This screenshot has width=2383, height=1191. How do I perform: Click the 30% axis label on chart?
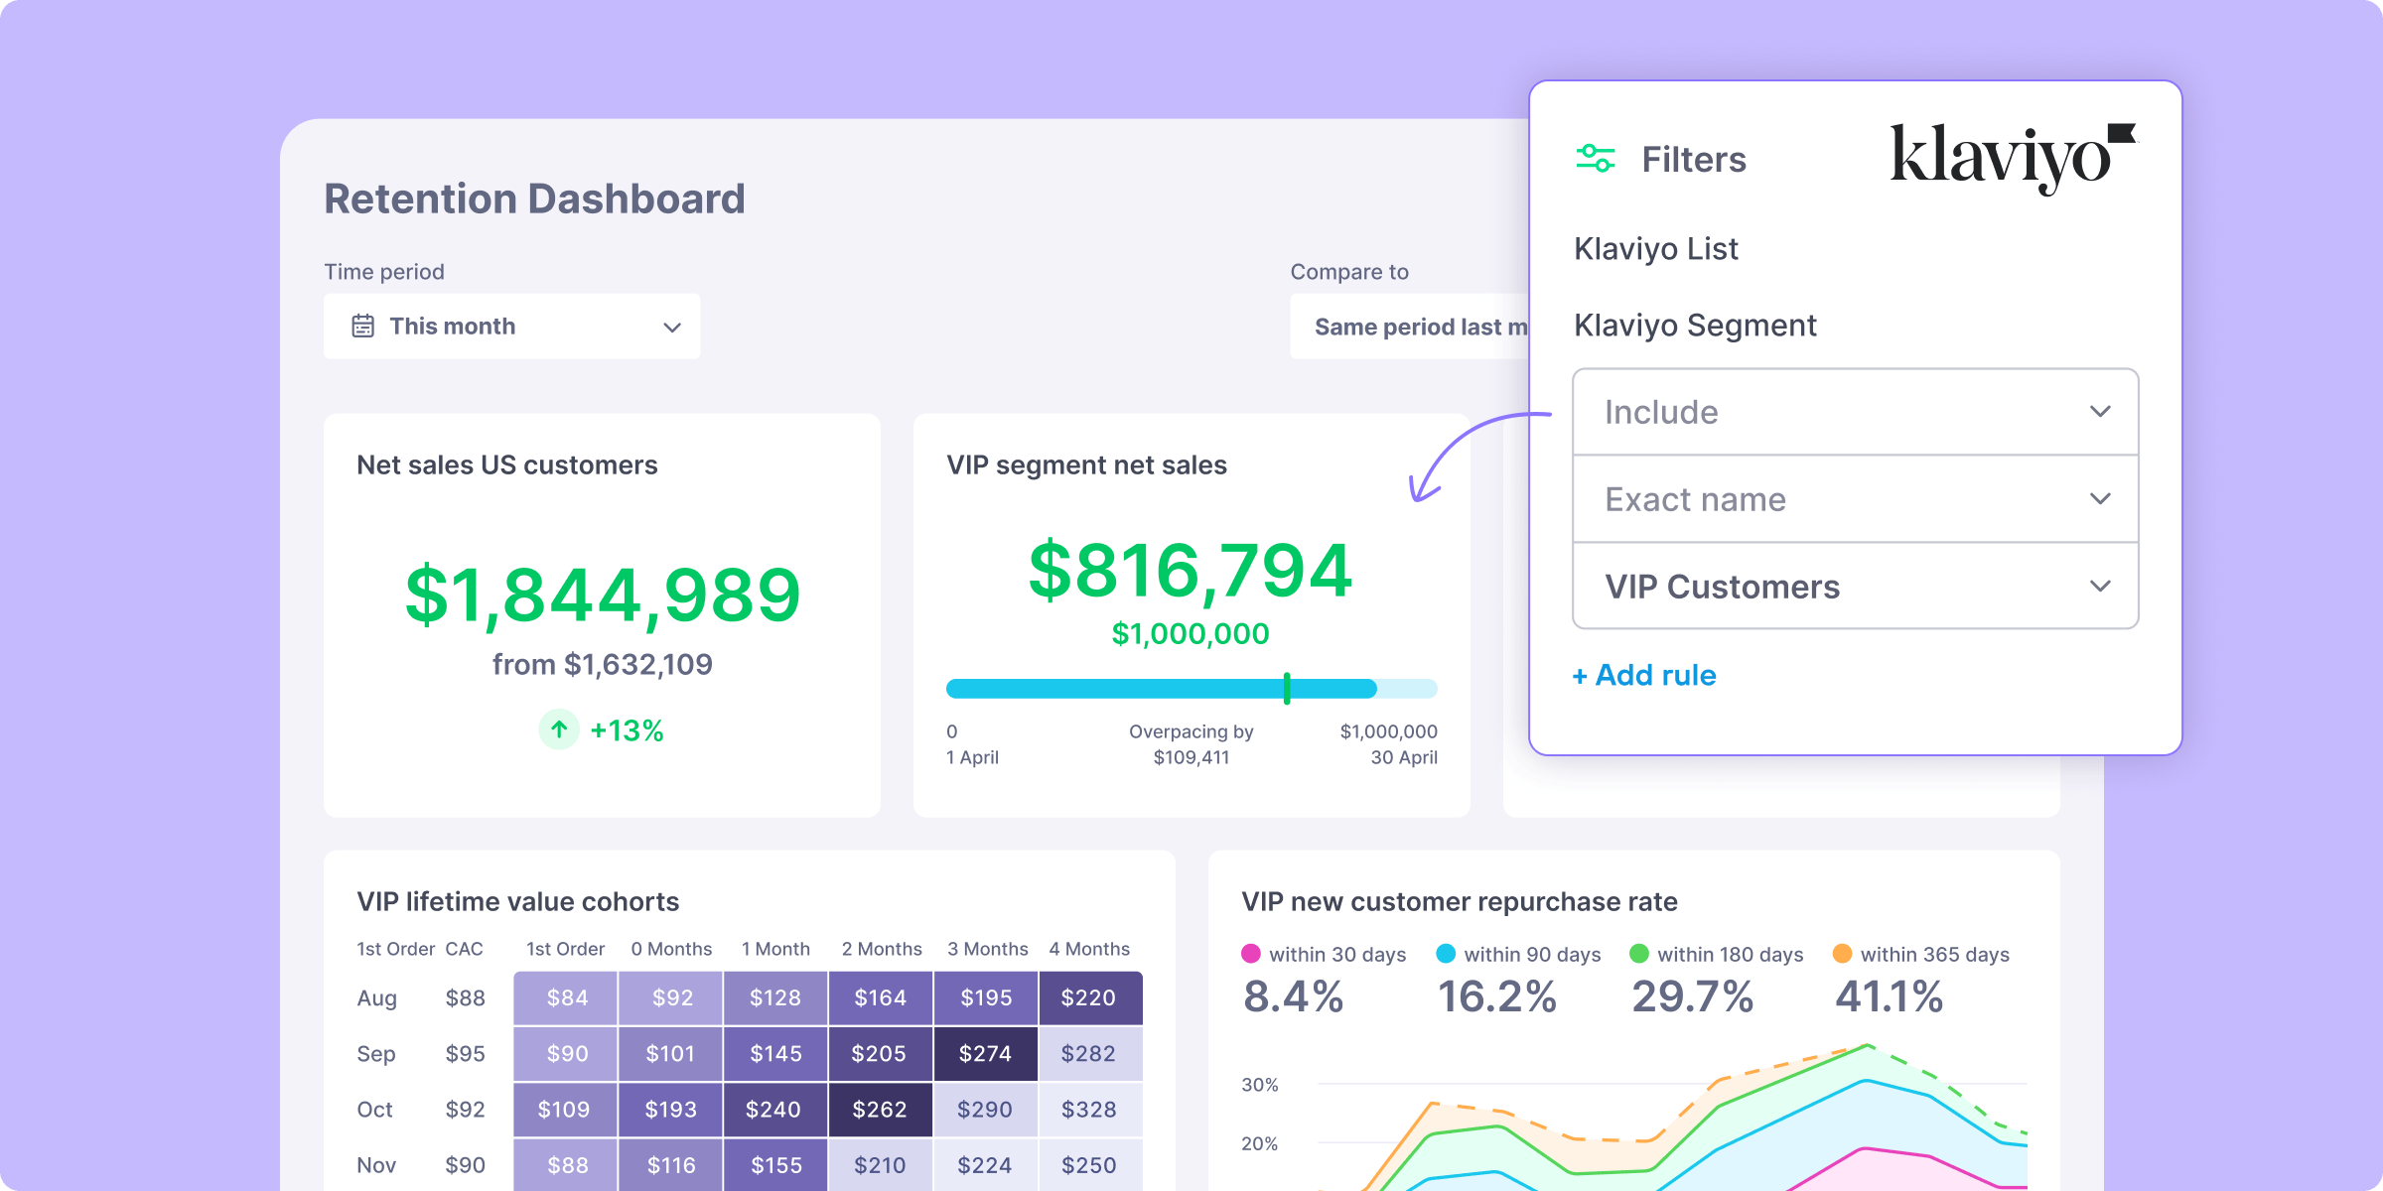1260,1085
